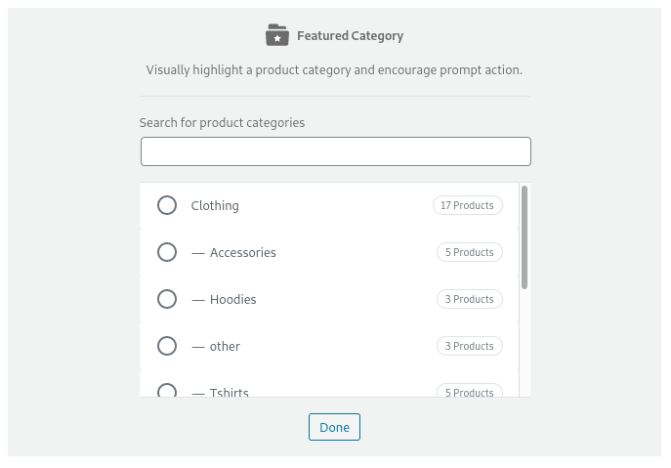Select the Clothing radio button

167,205
